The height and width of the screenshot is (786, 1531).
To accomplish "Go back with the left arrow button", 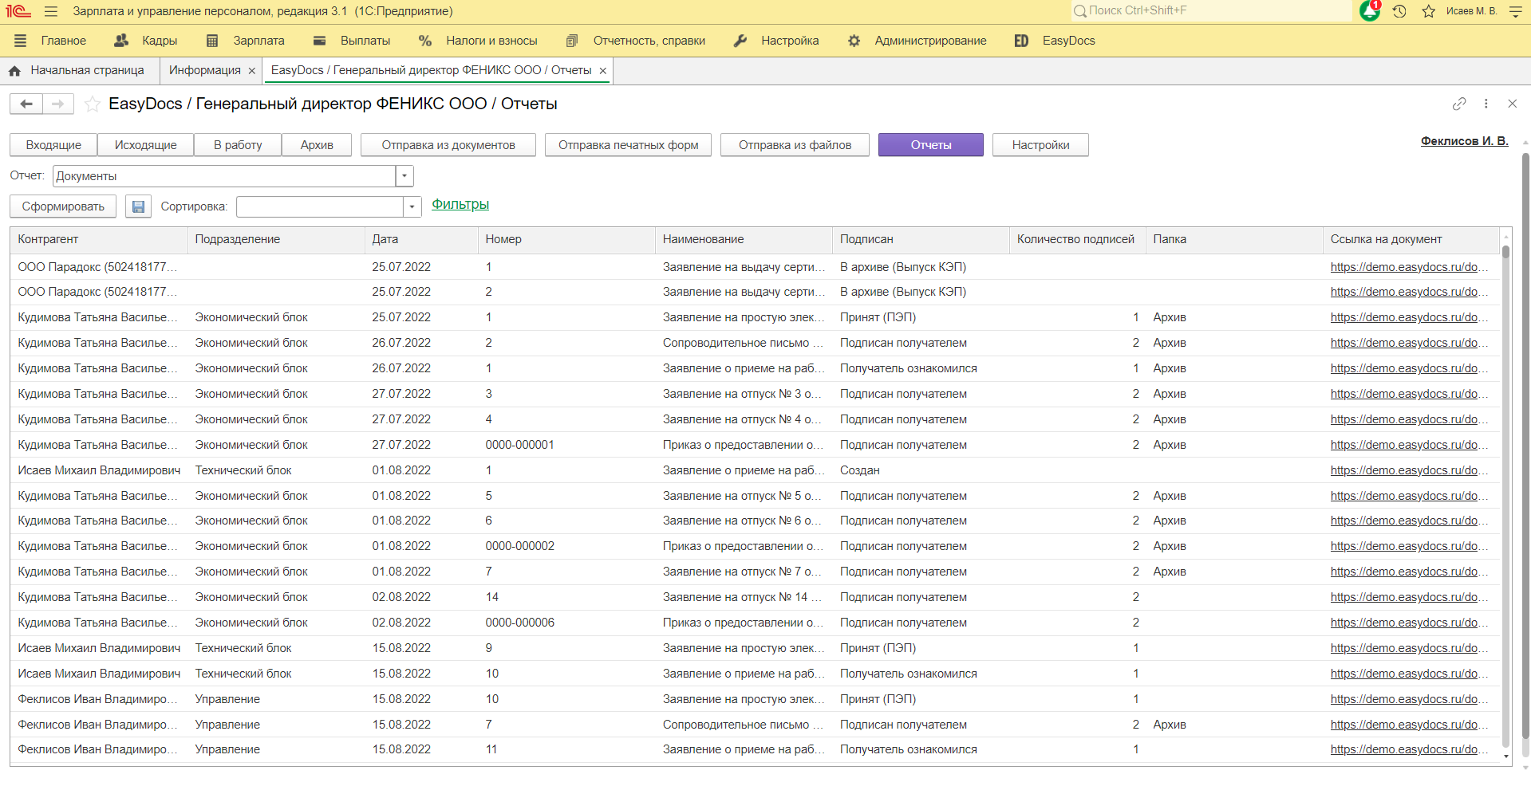I will 26,104.
